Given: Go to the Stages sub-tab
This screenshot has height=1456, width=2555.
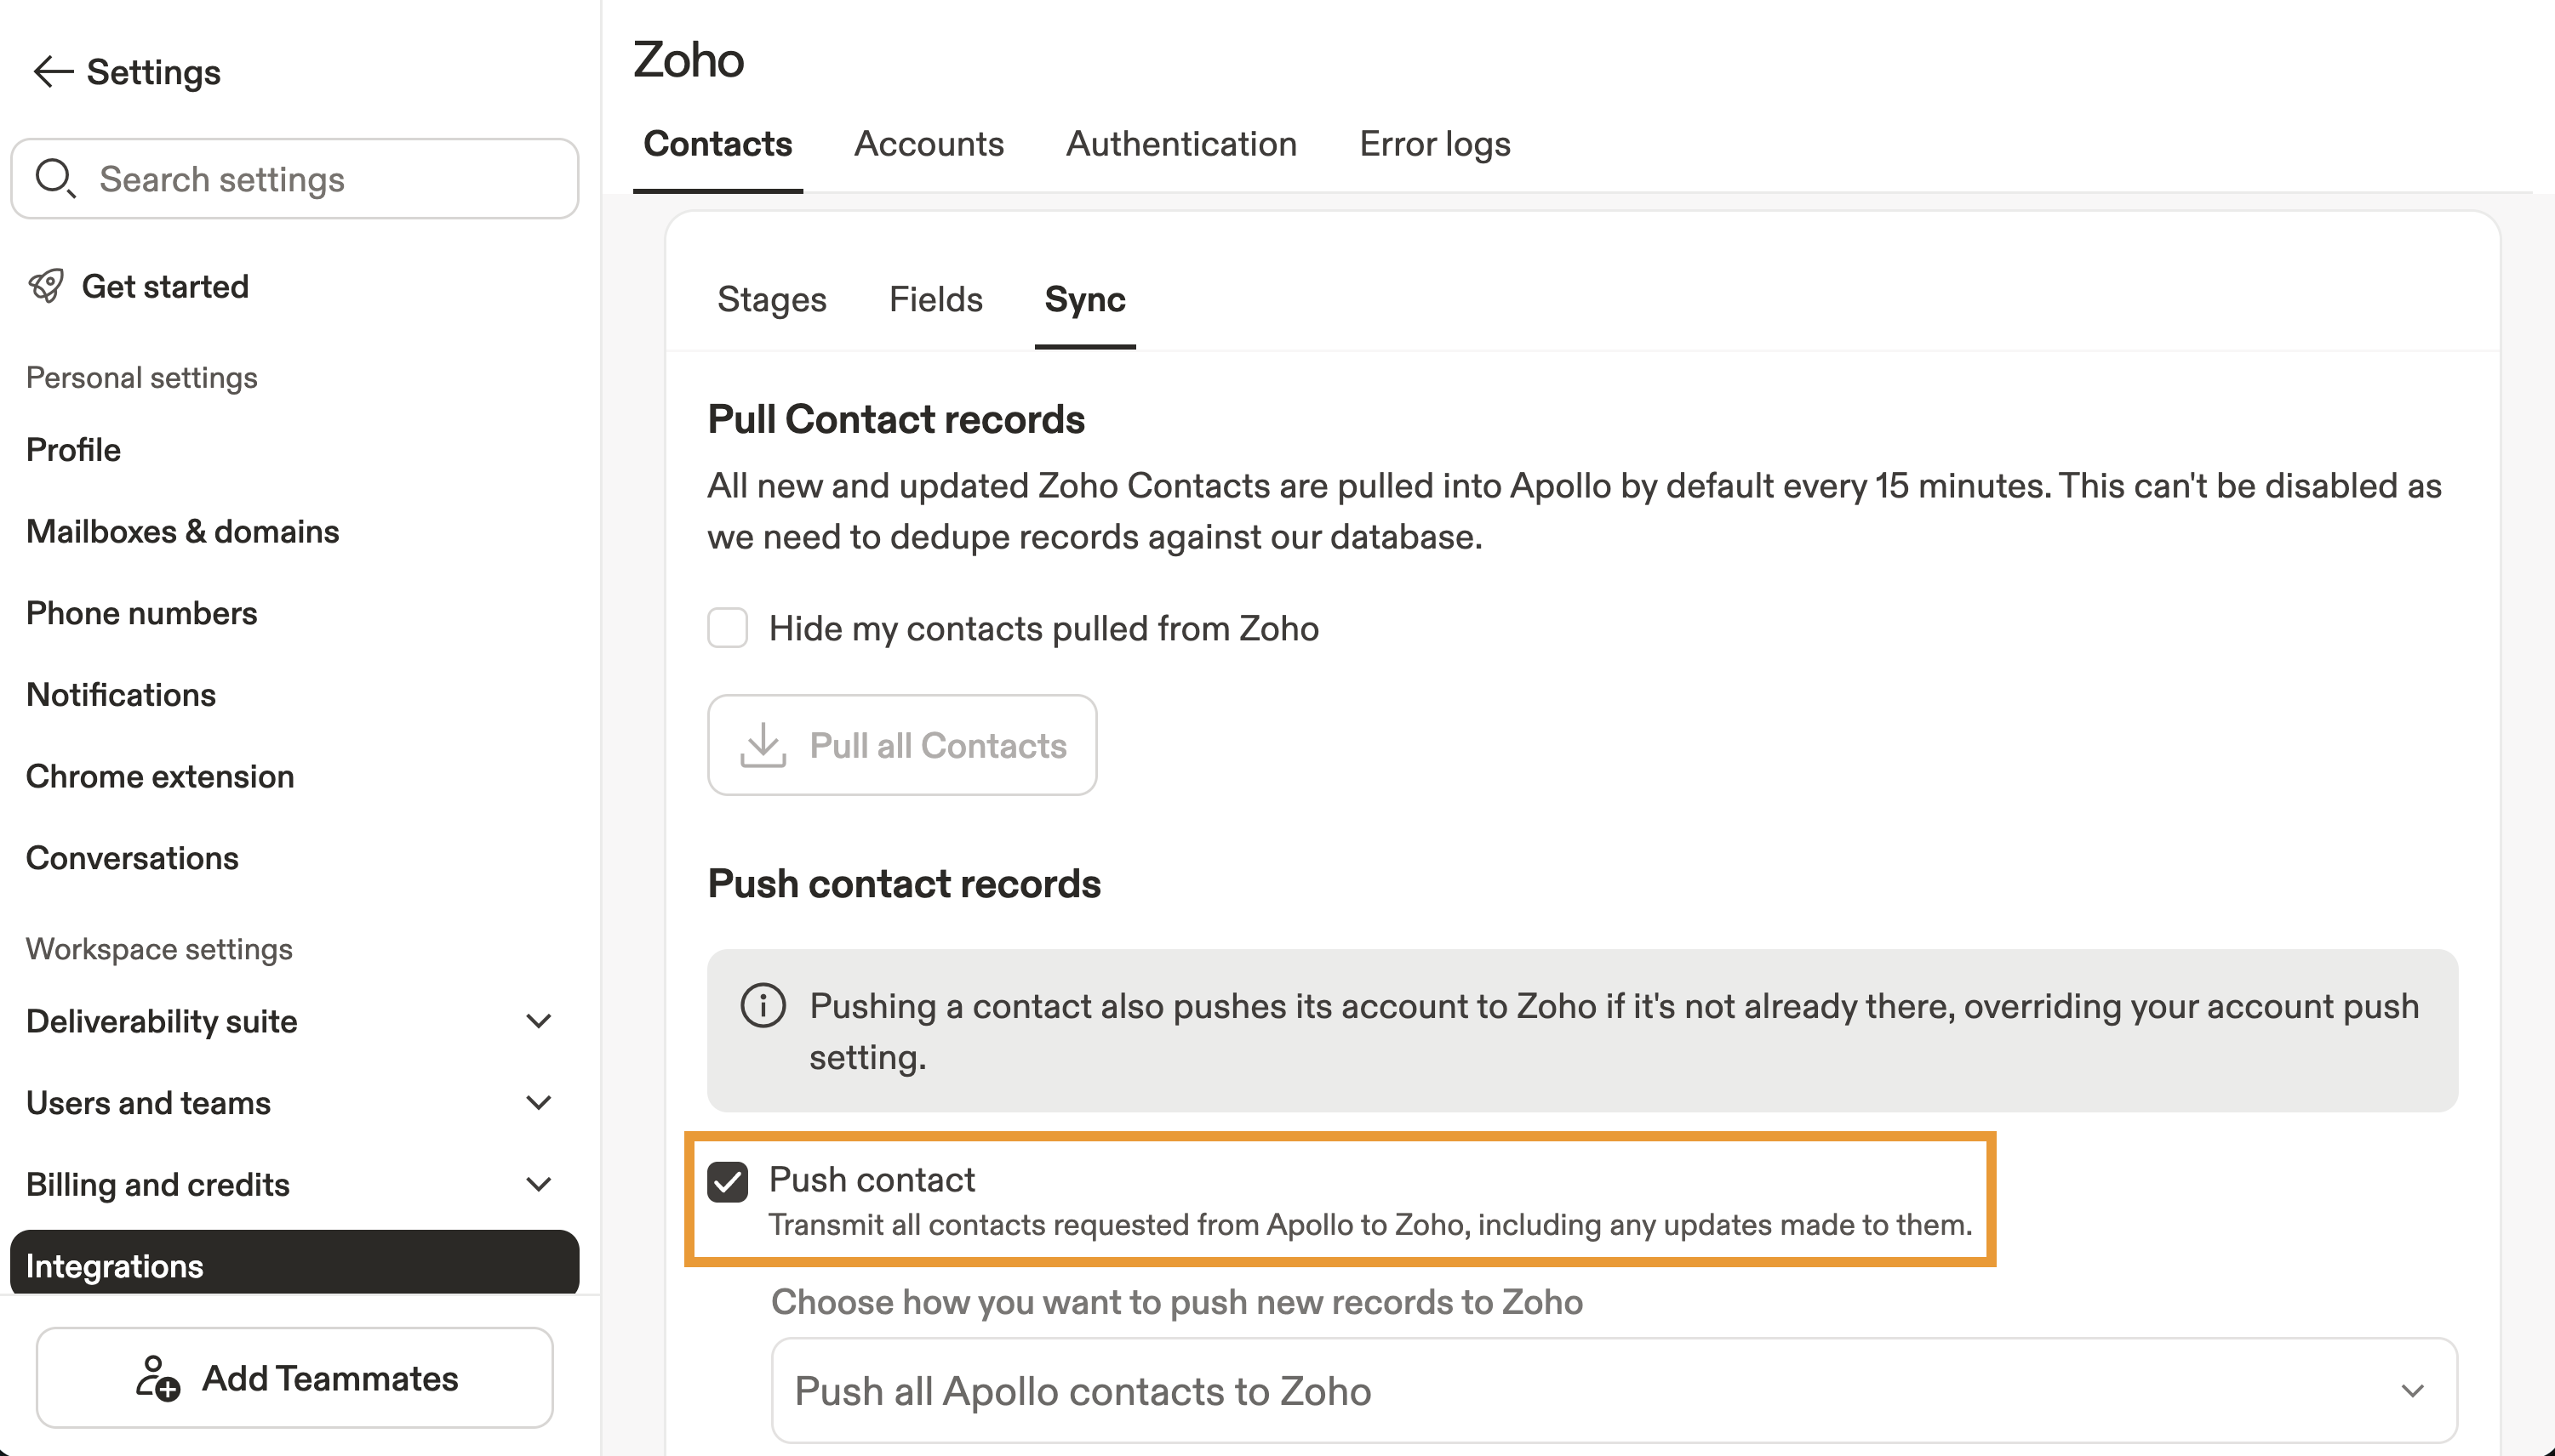Looking at the screenshot, I should tap(772, 300).
